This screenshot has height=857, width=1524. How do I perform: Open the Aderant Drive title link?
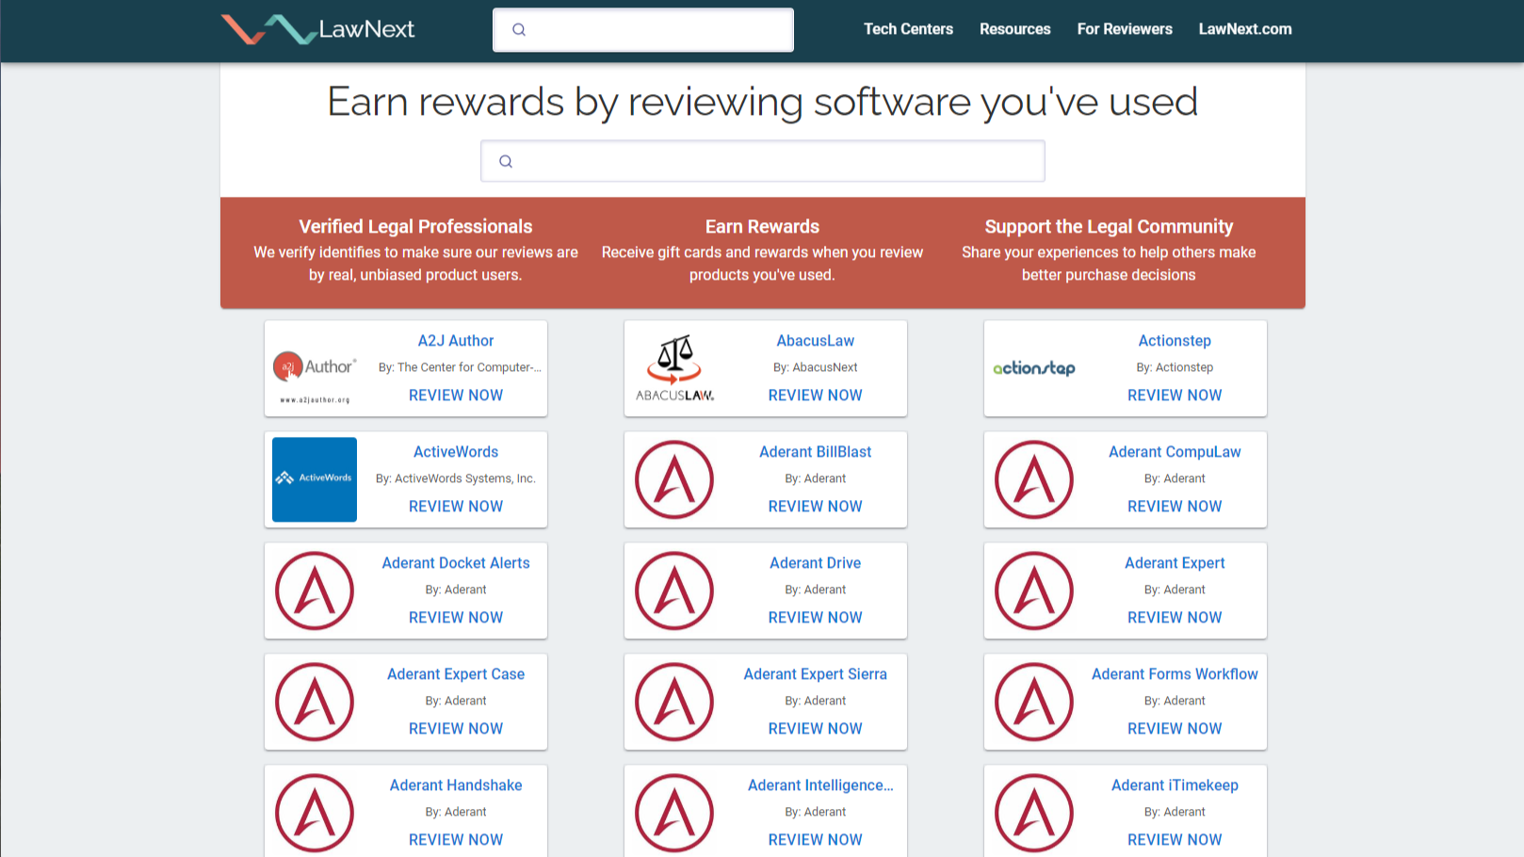click(x=816, y=563)
